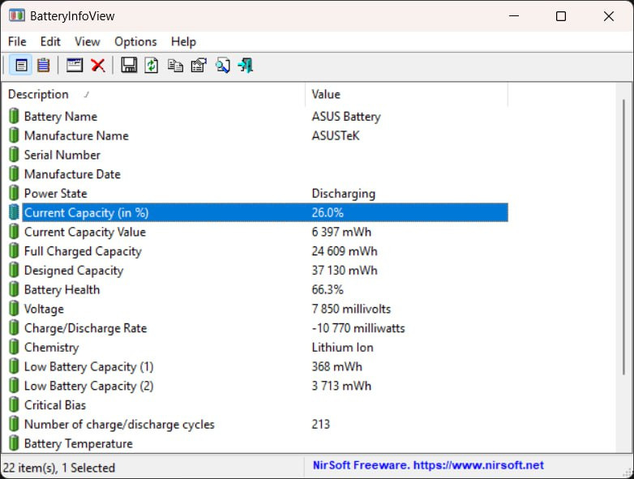634x479 pixels.
Task: Open the View menu
Action: click(x=88, y=41)
